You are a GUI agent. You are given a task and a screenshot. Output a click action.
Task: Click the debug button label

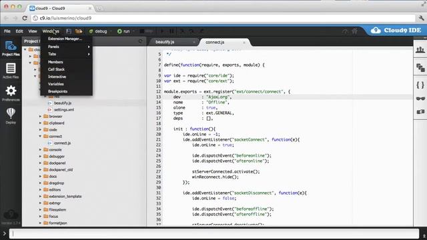coord(101,31)
